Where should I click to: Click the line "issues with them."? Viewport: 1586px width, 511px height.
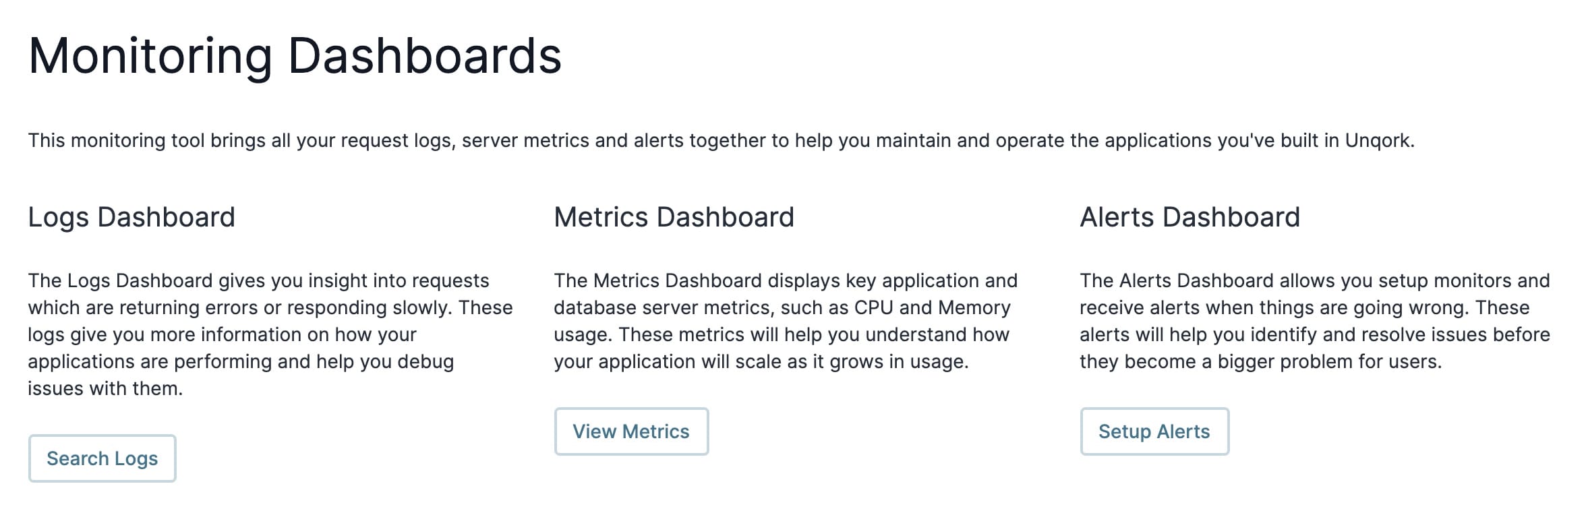[x=105, y=388]
